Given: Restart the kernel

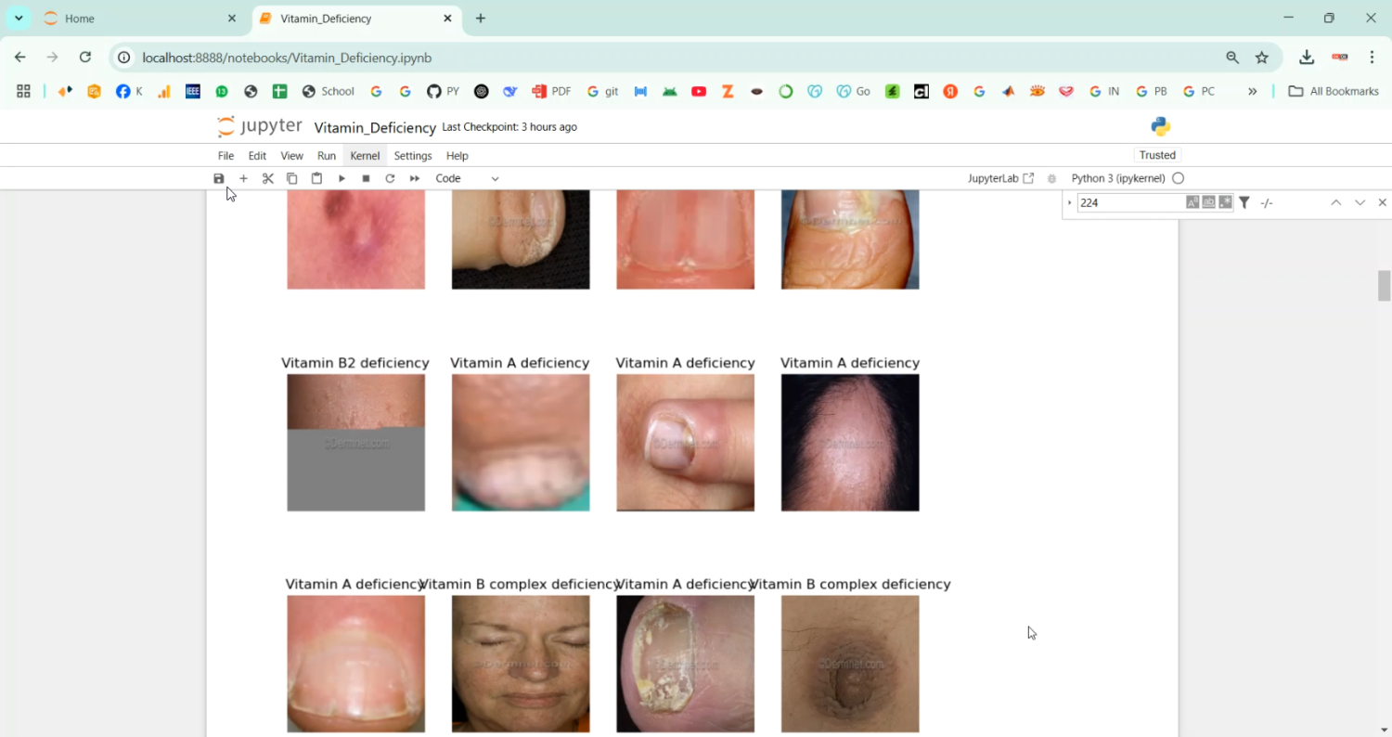Looking at the screenshot, I should coord(390,177).
